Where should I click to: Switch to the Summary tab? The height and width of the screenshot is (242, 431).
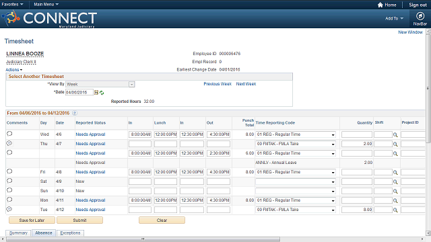[18, 233]
